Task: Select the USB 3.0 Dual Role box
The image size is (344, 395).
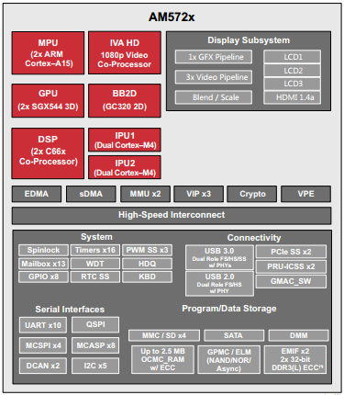Action: [219, 257]
